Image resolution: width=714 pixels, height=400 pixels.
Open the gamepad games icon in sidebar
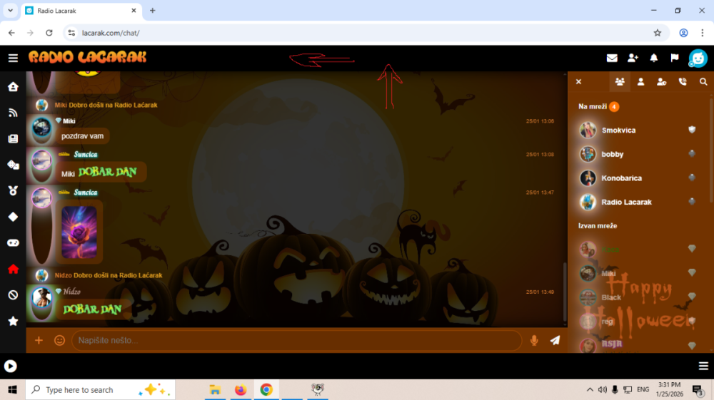click(x=13, y=242)
